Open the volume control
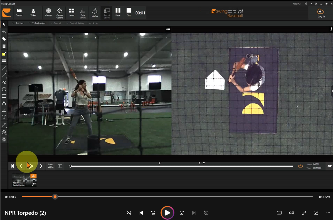Image resolution: width=333 pixels, height=220 pixels. (291, 213)
